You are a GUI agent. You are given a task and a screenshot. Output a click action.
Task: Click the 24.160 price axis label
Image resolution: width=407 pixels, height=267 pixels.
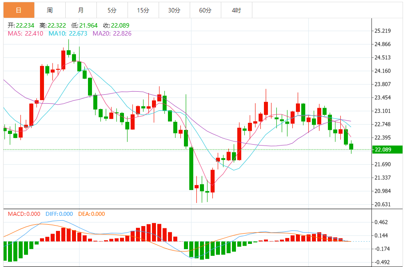(x=383, y=71)
